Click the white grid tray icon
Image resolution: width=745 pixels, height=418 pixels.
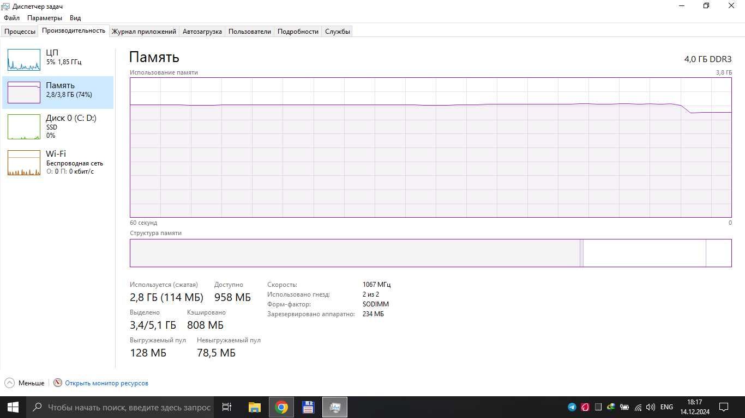598,407
